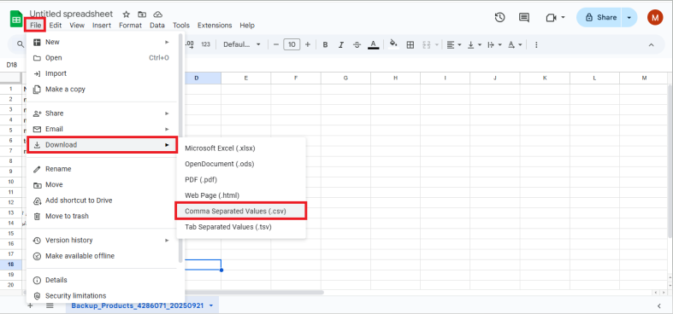Open the more options toolbar button
The image size is (673, 314).
(536, 44)
